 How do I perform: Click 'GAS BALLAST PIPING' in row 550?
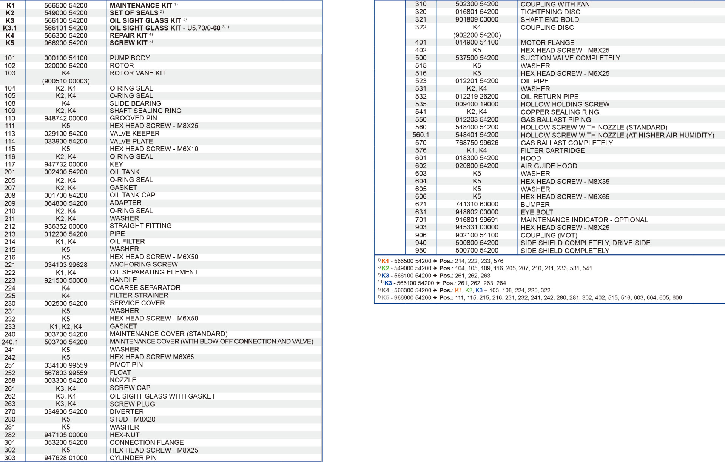(x=556, y=120)
